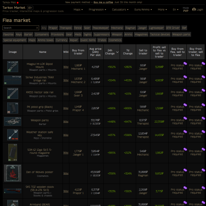Open Keys > Shoreline category link
Image resolution: width=206 pixels, height=206 pixels.
[x=43, y=138]
